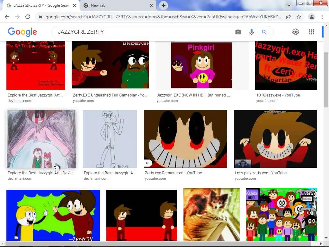The width and height of the screenshot is (329, 247).
Task: Open the Zerty.exe Remastered close-up face image
Action: [x=185, y=139]
